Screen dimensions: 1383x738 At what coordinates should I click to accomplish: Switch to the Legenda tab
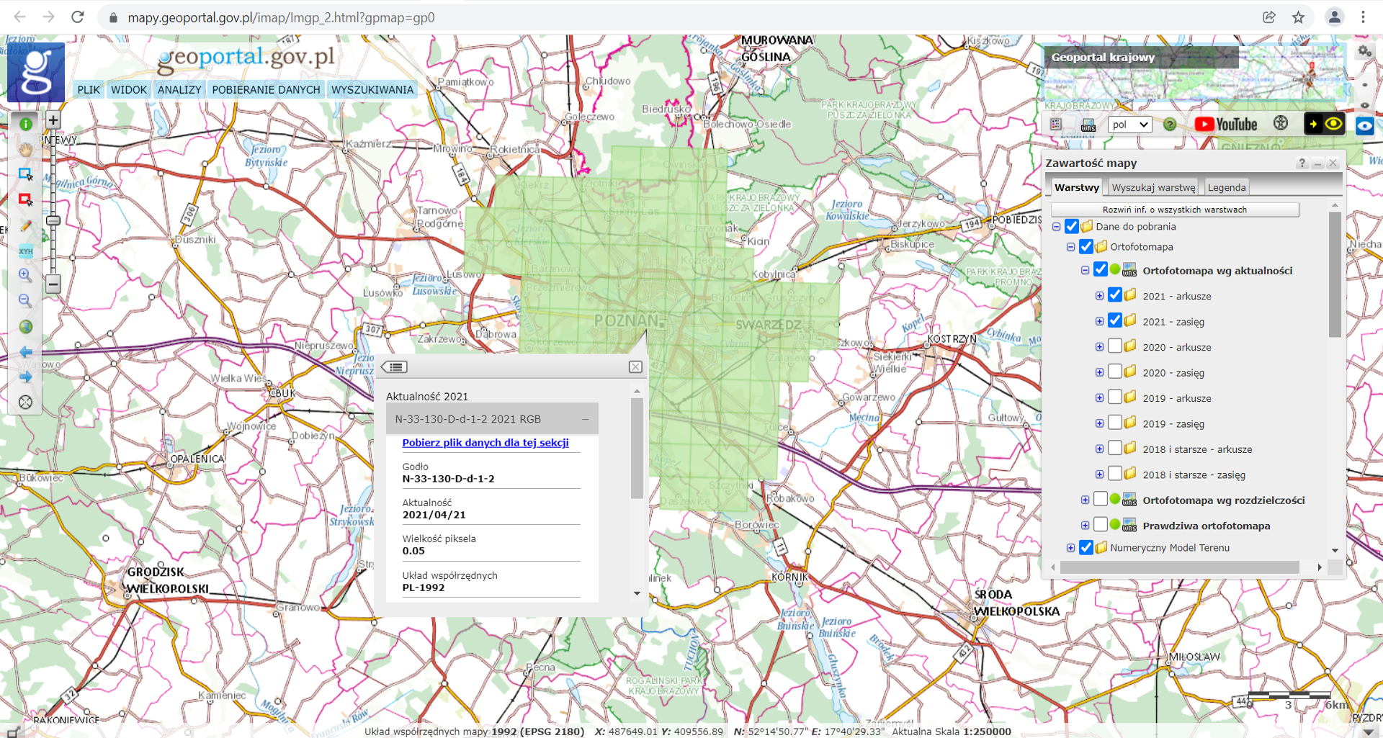(x=1226, y=188)
